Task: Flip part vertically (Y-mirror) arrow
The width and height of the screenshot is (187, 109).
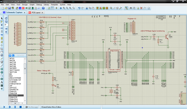Action: (6, 32)
